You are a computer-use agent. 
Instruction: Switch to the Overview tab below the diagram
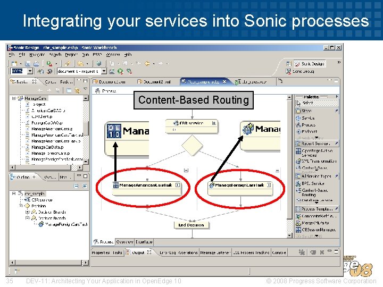(124, 242)
